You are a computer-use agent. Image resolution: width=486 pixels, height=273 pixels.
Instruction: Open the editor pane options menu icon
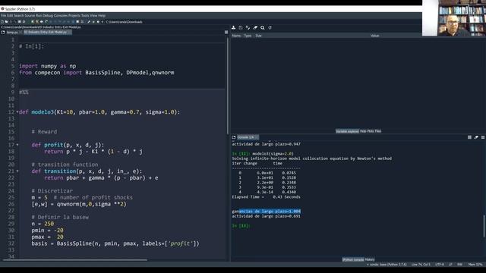[x=226, y=32]
